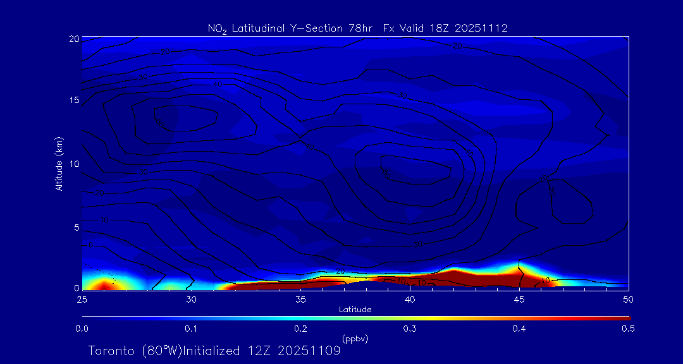Click the latitude 35 x-axis tick label
The image size is (683, 364).
tap(300, 299)
